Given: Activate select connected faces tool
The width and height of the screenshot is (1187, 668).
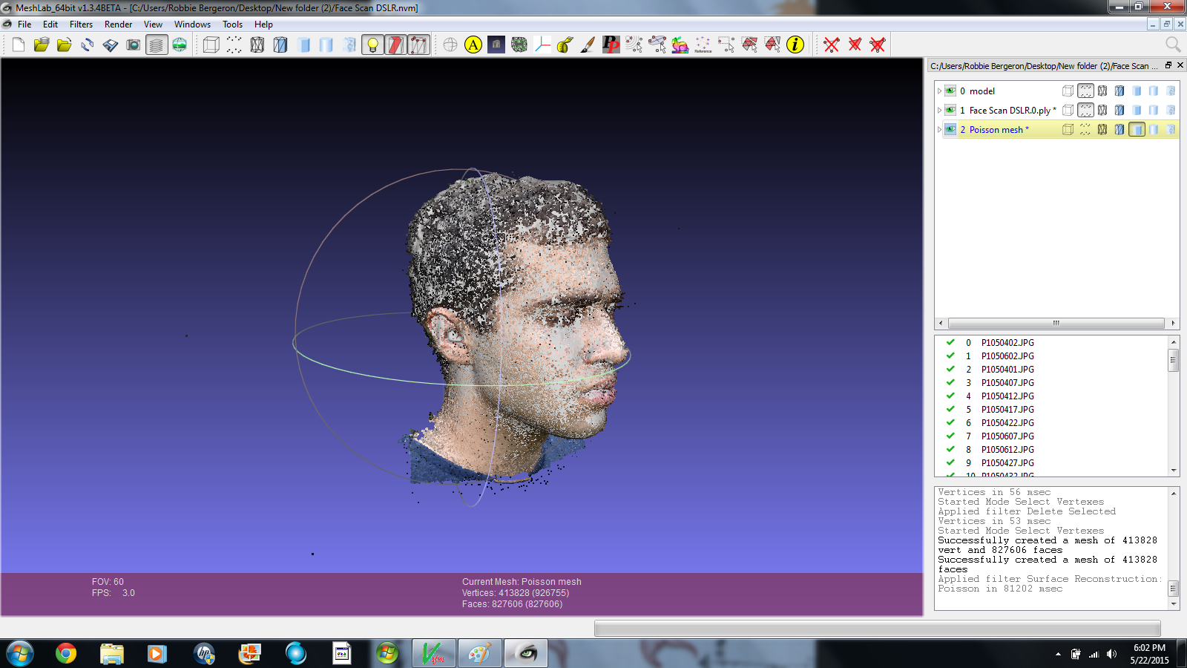Looking at the screenshot, I should tap(749, 45).
